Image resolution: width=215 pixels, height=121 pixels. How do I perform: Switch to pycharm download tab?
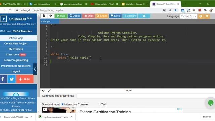73,4
